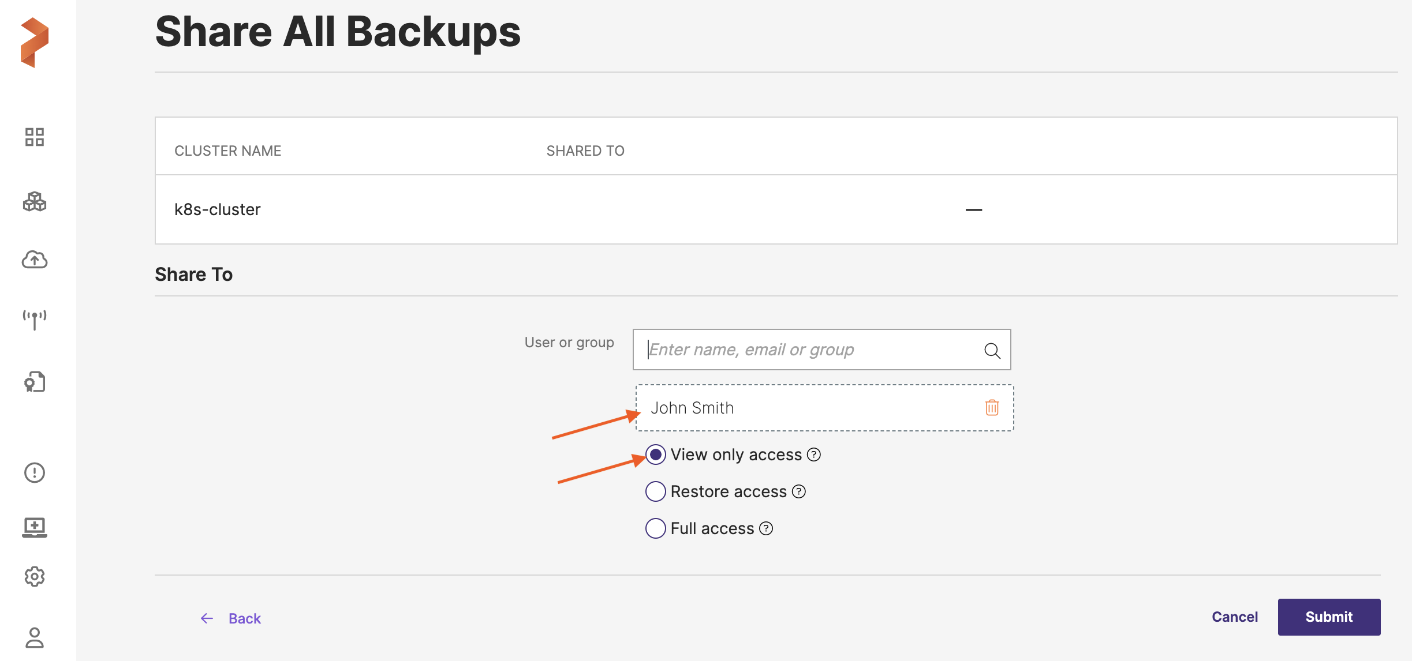Open the user profile icon
This screenshot has height=661, width=1412.
click(35, 637)
